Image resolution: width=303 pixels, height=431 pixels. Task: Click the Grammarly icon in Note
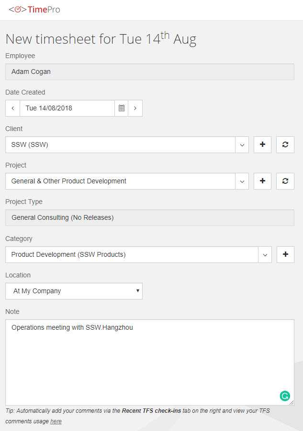(x=285, y=395)
